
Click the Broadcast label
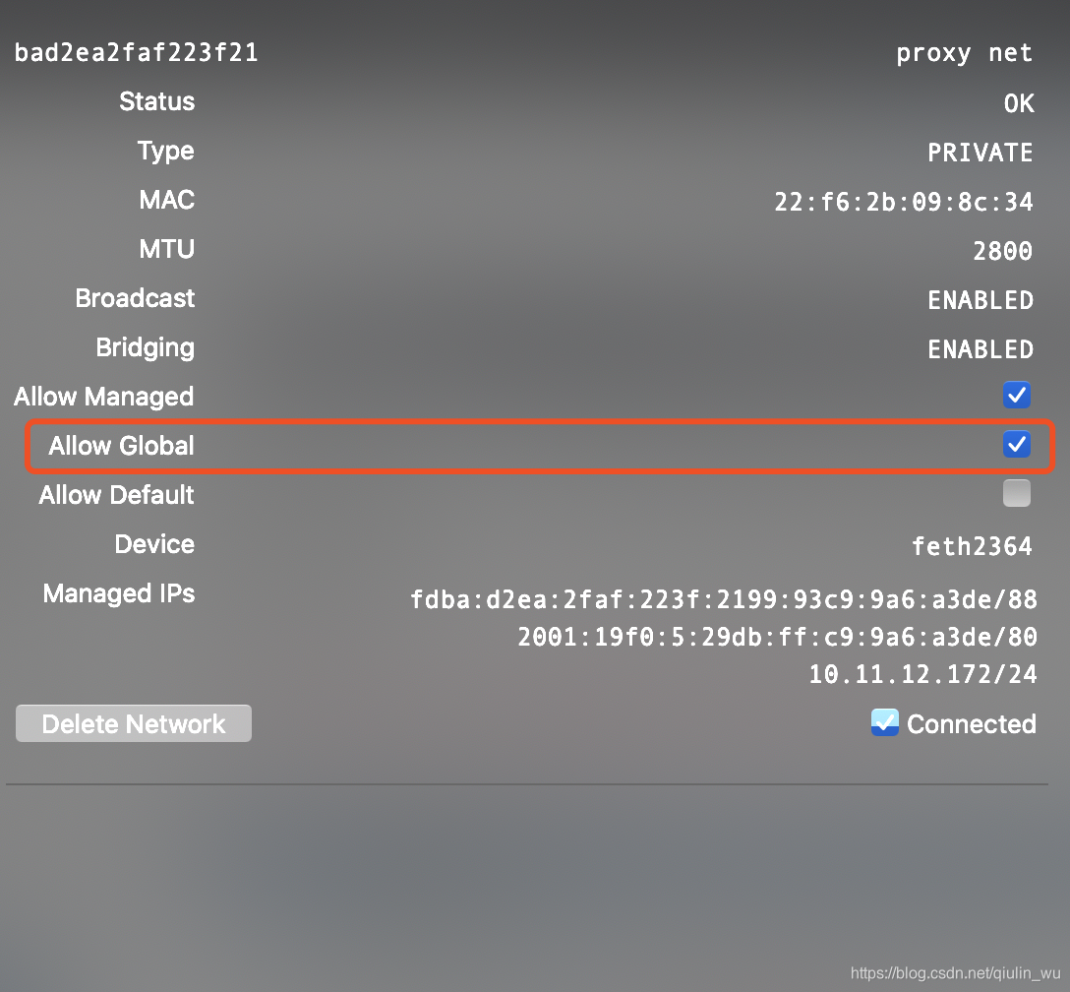coord(135,298)
